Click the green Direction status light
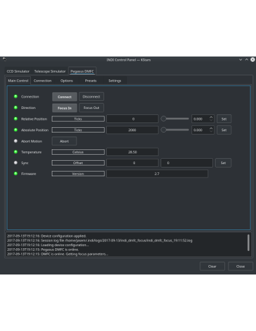This screenshot has width=256, height=331. click(15, 108)
